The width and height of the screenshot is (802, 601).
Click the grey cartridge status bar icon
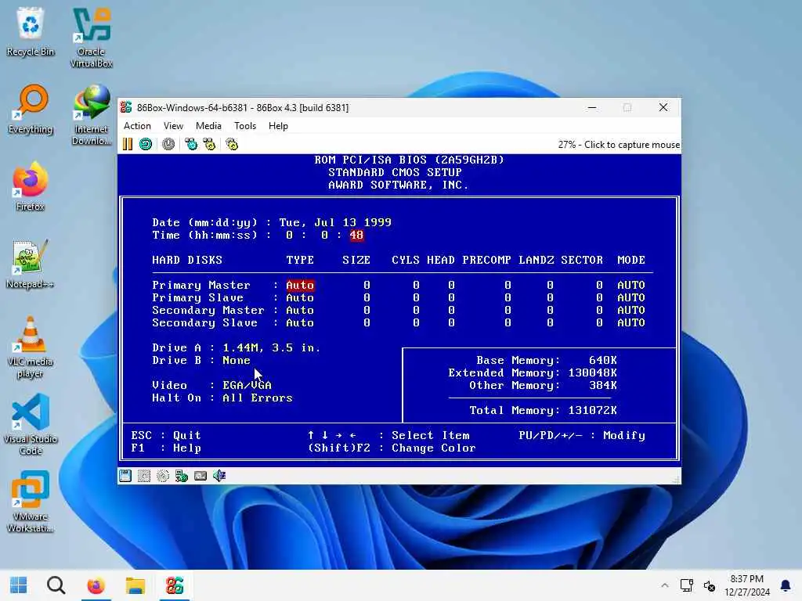pos(200,477)
